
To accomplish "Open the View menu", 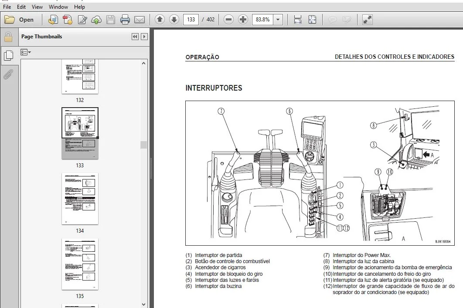I will (37, 7).
